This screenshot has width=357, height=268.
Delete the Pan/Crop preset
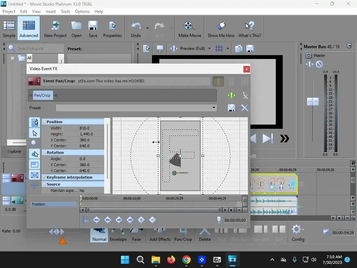tap(245, 108)
